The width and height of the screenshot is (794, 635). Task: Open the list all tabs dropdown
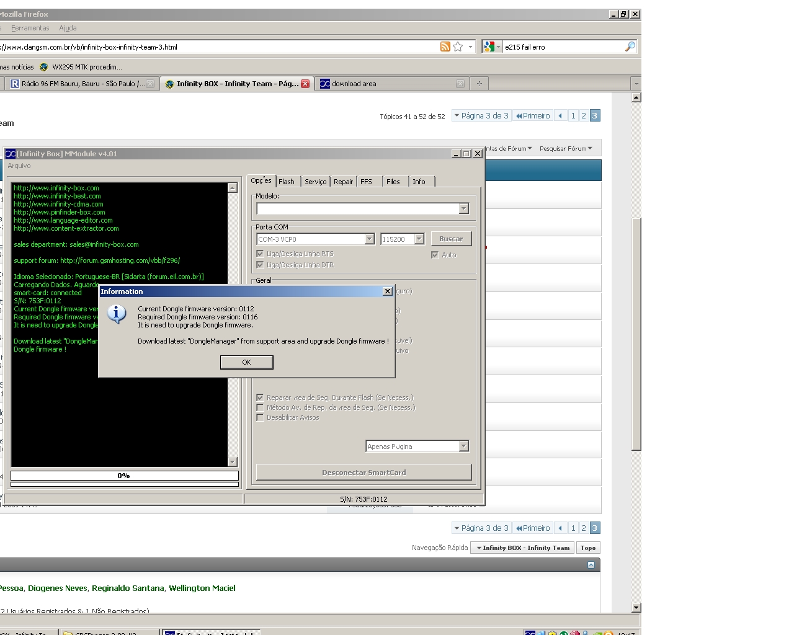635,84
